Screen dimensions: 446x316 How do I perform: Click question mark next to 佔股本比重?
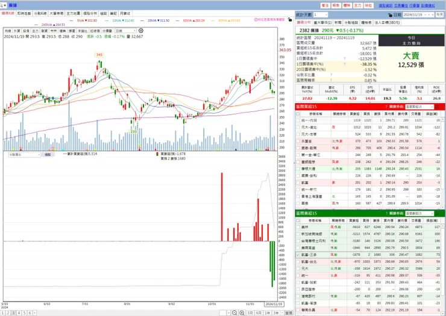click(x=331, y=75)
